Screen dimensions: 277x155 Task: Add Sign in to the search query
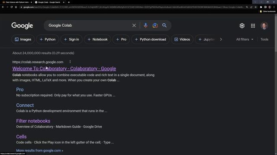(x=71, y=39)
